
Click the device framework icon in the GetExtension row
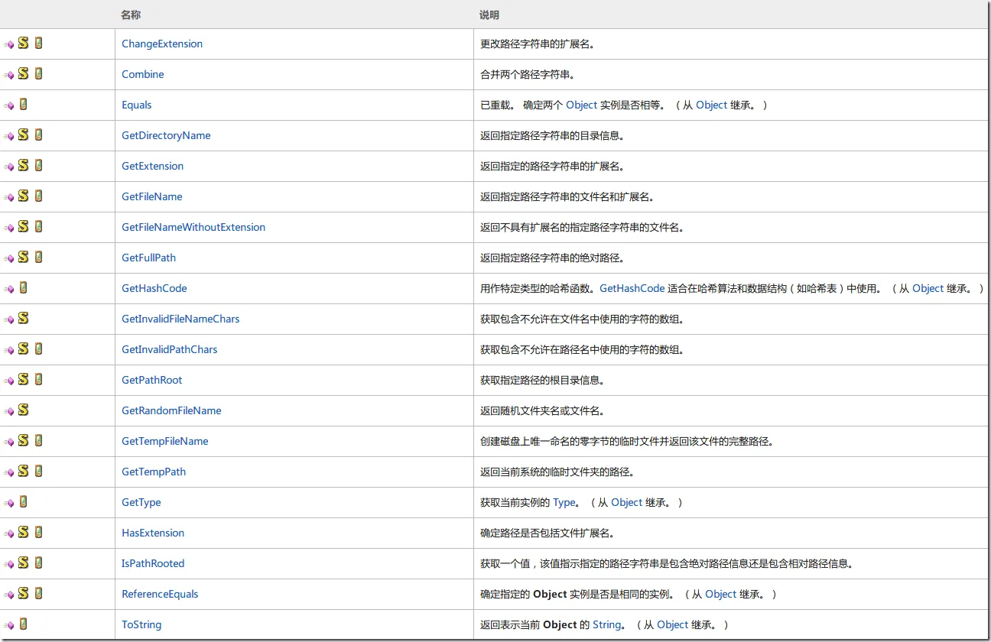pos(38,166)
